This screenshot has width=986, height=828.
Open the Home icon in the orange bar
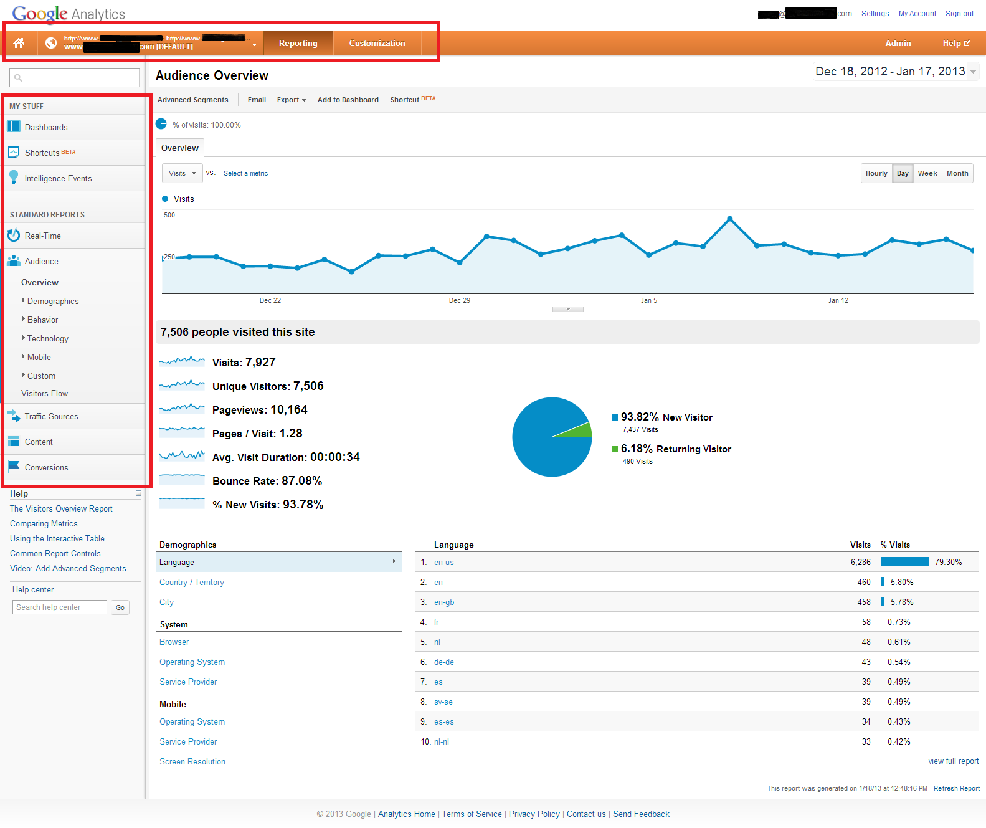coord(19,43)
